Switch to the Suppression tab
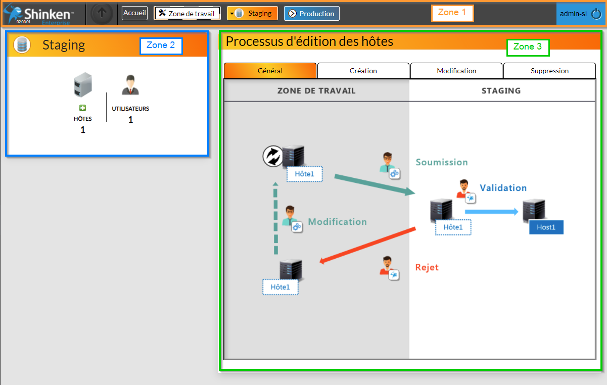This screenshot has height=385, width=607. [549, 71]
